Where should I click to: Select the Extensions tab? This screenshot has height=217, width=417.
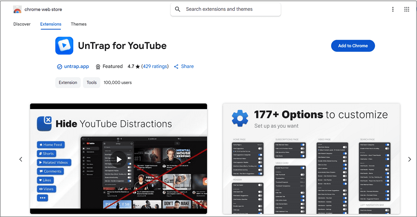pyautogui.click(x=51, y=24)
